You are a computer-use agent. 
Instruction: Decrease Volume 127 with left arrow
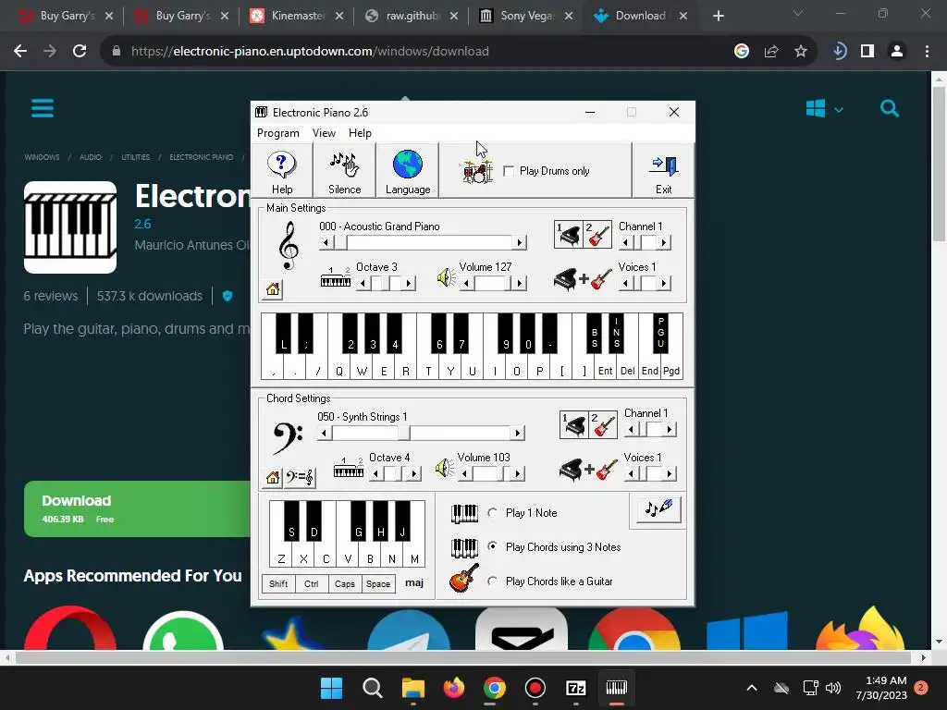[466, 283]
